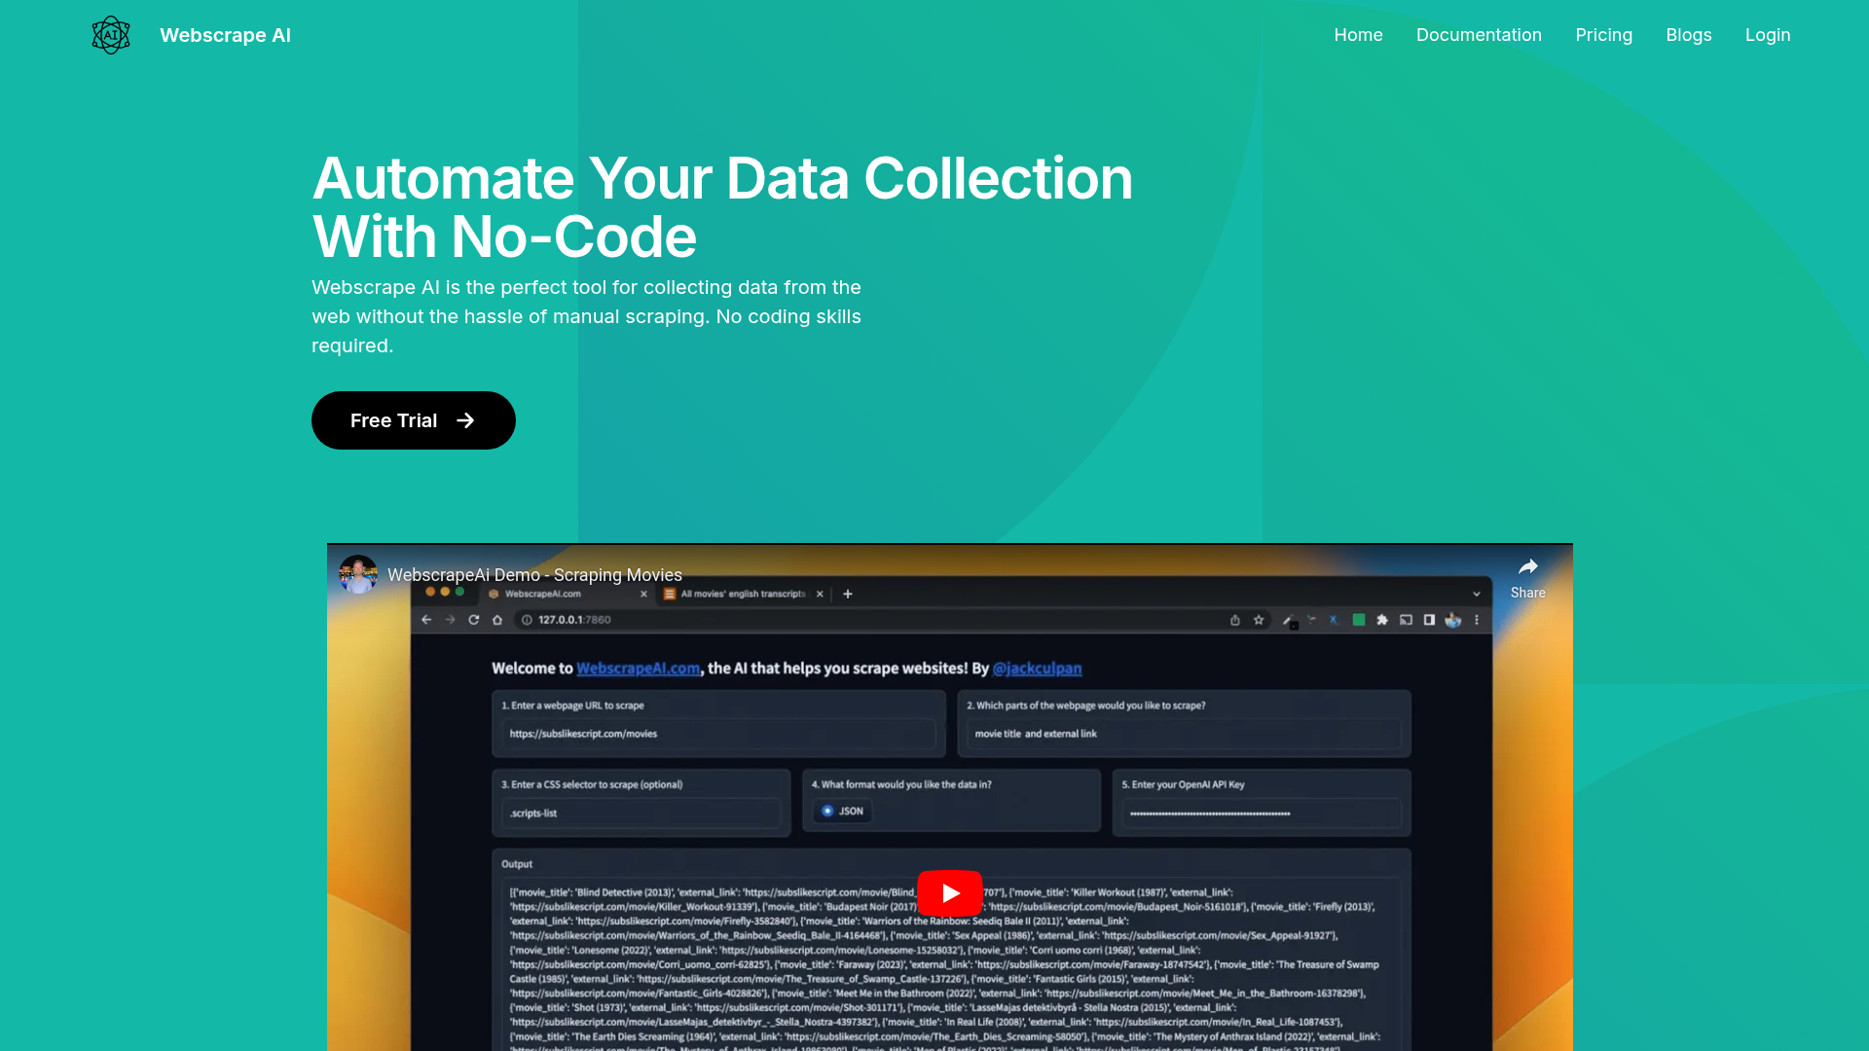Viewport: 1869px width, 1051px height.
Task: Open the Pricing page from the navbar
Action: pyautogui.click(x=1603, y=35)
